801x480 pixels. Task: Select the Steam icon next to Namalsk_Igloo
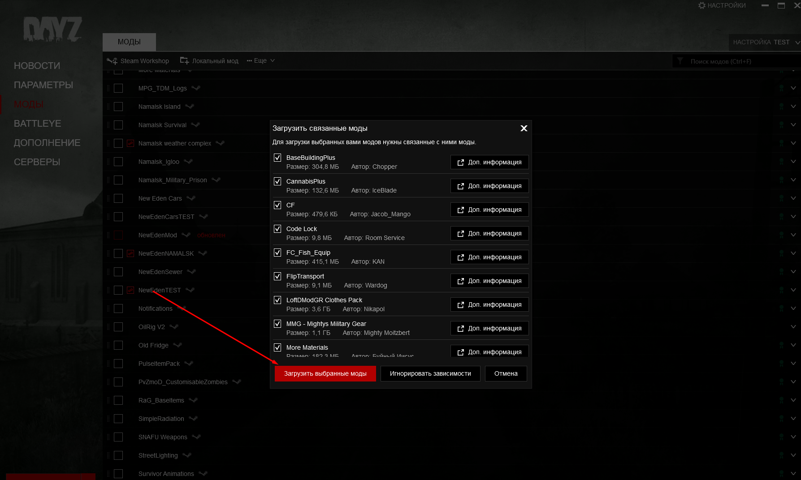(x=188, y=162)
